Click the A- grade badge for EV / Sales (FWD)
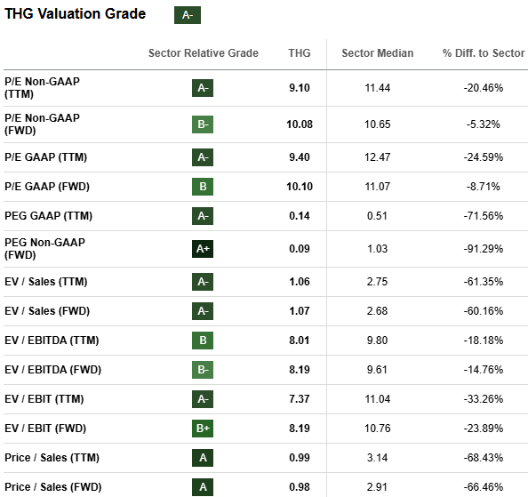Screen dimensions: 528x497 203,311
